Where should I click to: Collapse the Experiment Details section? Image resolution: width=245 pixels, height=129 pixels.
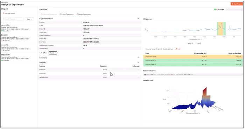tap(138, 19)
